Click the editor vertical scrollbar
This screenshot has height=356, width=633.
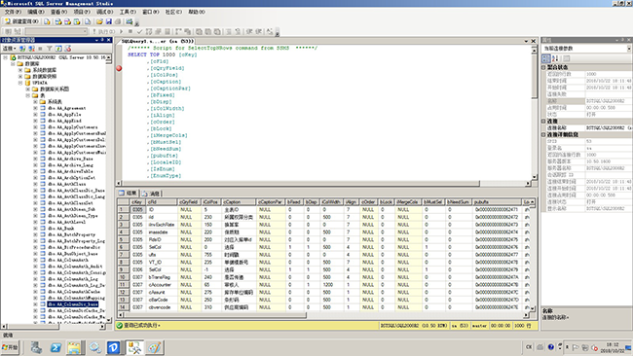pyautogui.click(x=534, y=112)
